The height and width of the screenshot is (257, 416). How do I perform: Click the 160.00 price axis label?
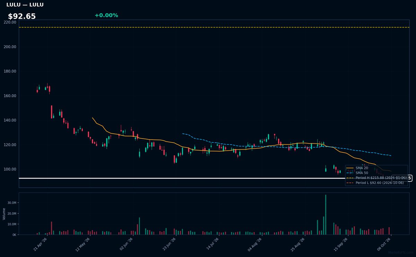[10, 96]
